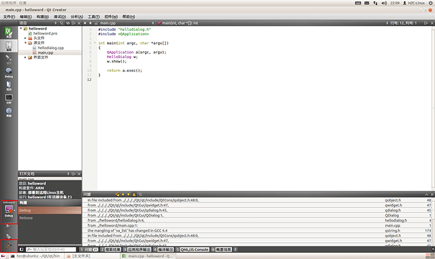Expand the 界面文件 forms folder
435x259 pixels.
tap(25, 57)
